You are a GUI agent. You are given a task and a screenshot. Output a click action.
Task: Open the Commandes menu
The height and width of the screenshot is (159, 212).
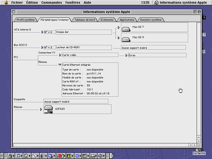point(52,3)
